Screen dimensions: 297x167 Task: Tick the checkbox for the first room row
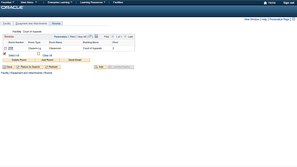point(6,48)
